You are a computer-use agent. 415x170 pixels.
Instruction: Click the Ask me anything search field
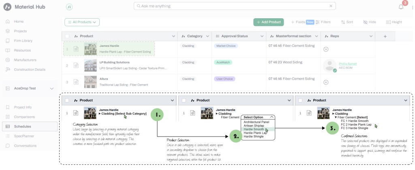tap(235, 6)
